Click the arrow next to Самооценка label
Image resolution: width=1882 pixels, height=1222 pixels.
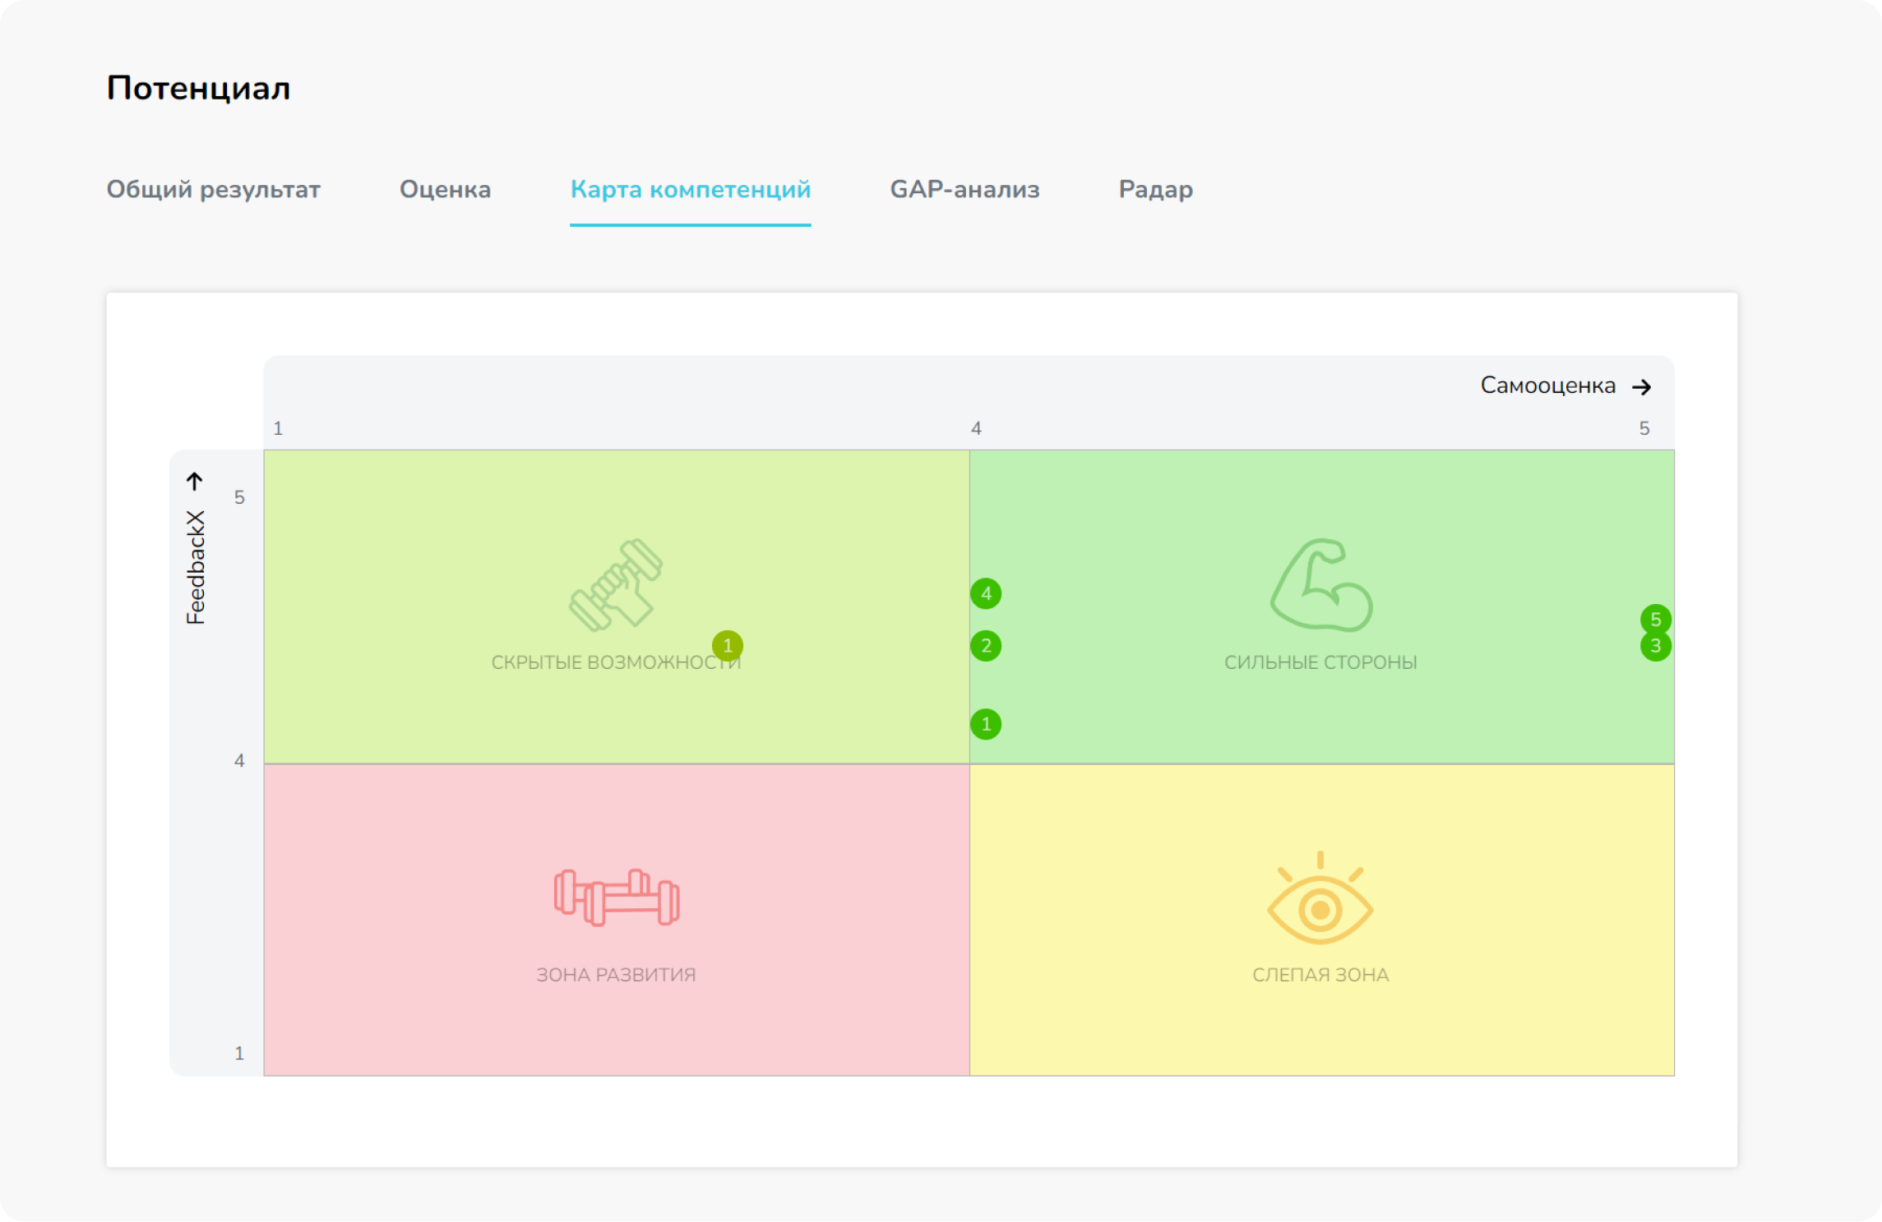tap(1644, 385)
